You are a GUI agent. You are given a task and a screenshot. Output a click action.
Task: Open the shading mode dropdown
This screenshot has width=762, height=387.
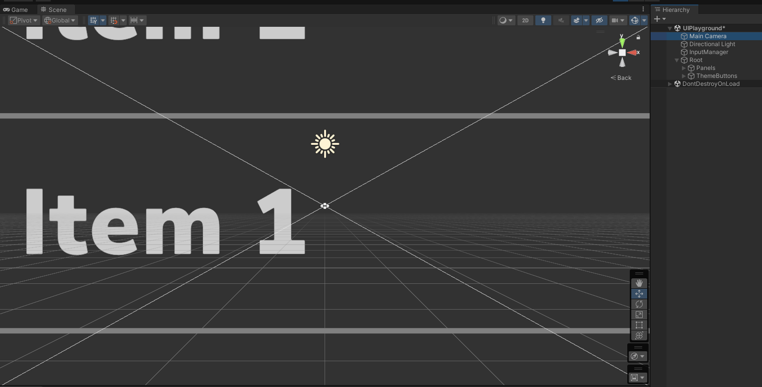point(506,20)
